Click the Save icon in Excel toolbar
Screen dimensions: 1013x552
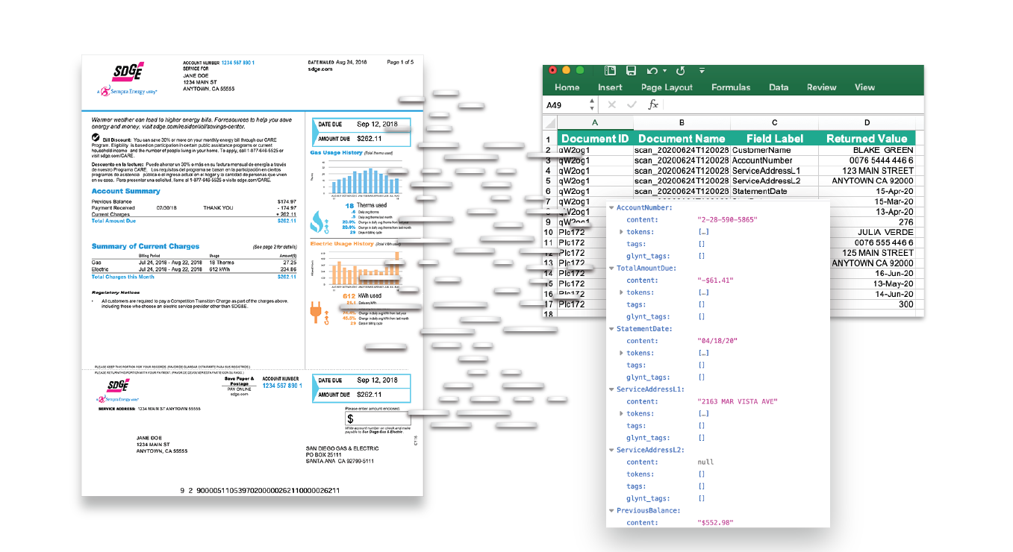tap(631, 71)
